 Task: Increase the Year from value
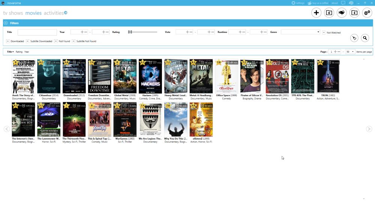82,32
